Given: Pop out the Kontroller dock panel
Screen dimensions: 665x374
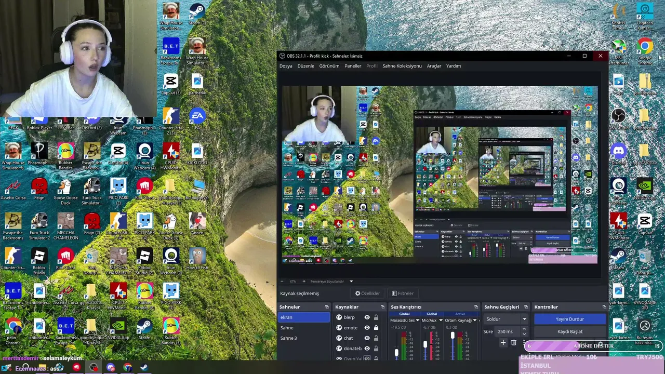Looking at the screenshot, I should pos(604,307).
